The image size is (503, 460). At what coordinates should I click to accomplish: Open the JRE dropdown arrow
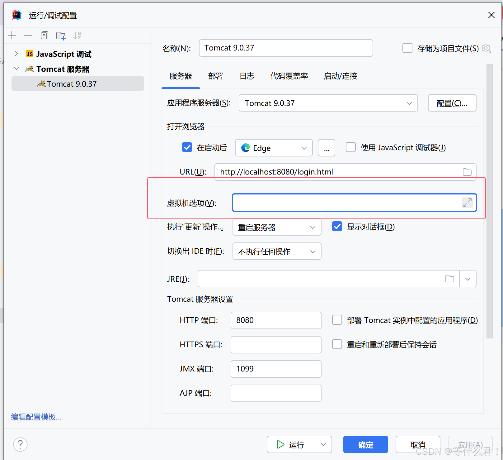pos(468,279)
